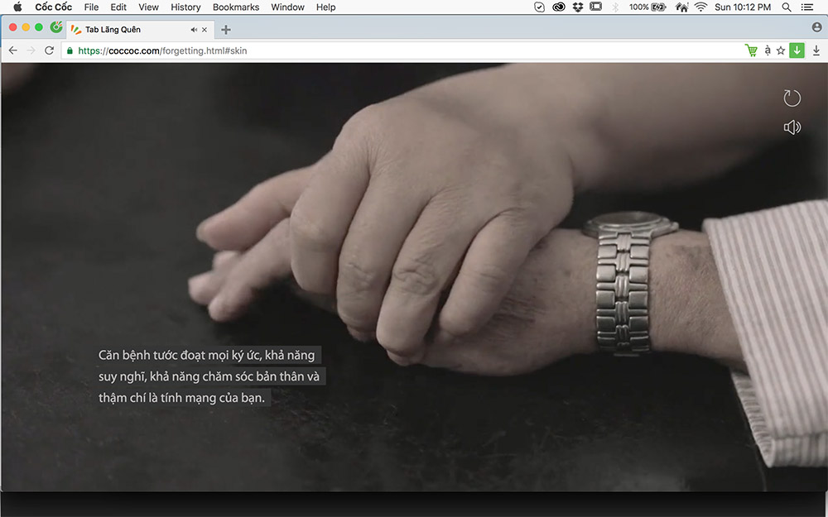Screen dimensions: 828x517
Task: Mute the Tab Lãng Quên tab audio
Action: pos(194,30)
